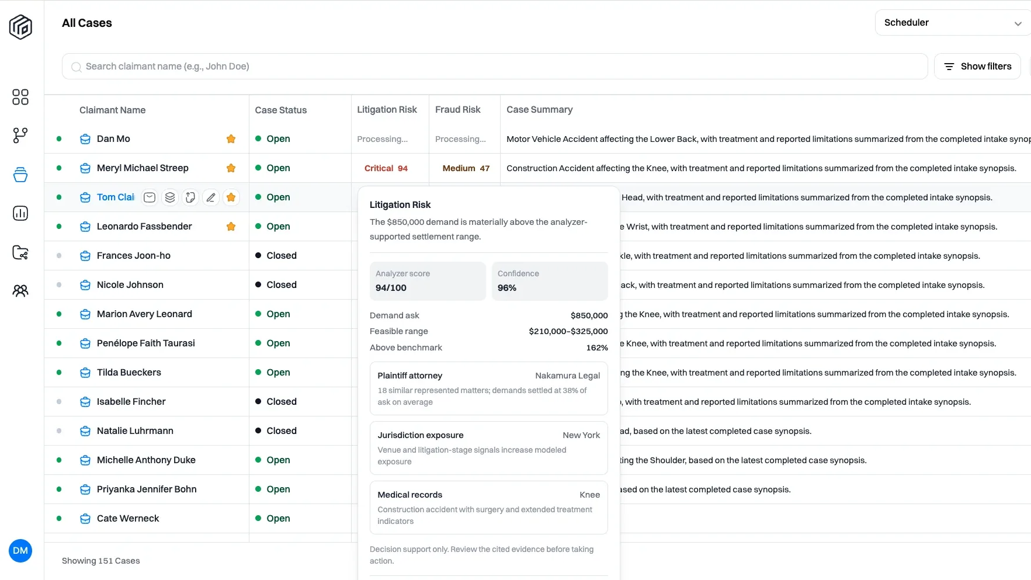
Task: Click the app logo in the sidebar
Action: 20,27
